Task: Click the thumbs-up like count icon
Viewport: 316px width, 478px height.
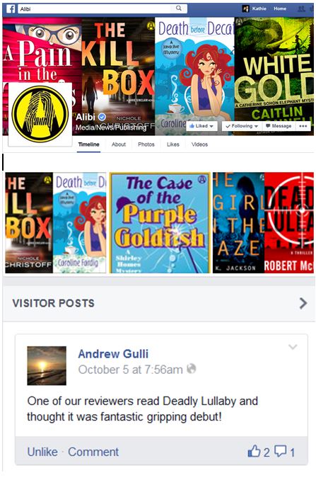Action: click(x=254, y=451)
